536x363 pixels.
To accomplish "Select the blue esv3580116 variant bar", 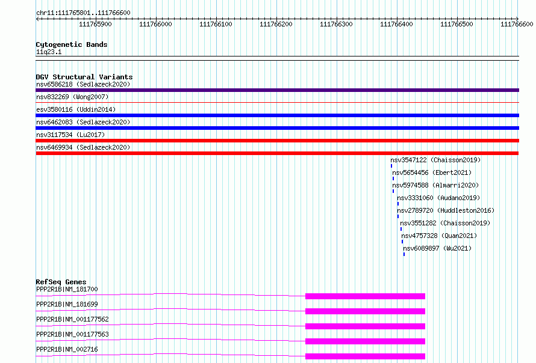I will (277, 115).
